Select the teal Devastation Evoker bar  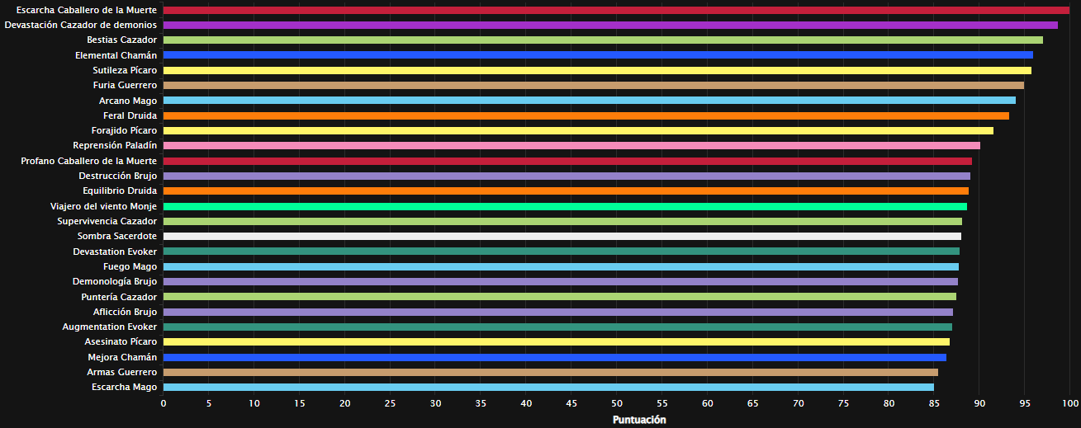tap(561, 252)
